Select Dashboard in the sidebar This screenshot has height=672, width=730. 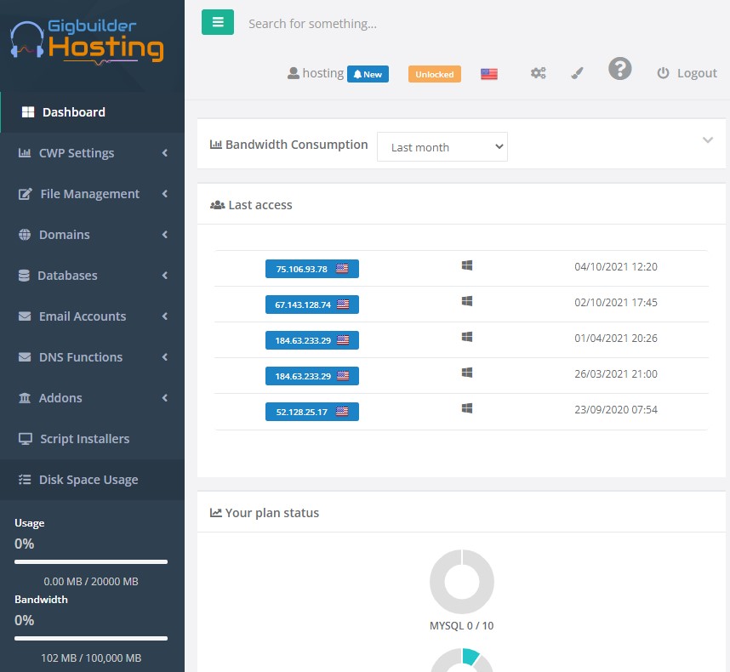point(73,112)
